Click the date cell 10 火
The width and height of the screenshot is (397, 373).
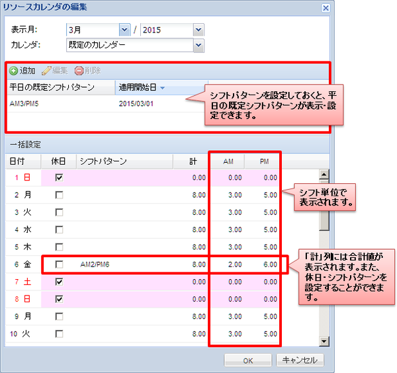click(23, 334)
